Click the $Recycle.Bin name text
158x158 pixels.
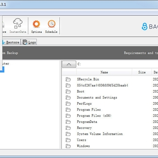pyautogui.click(x=88, y=79)
